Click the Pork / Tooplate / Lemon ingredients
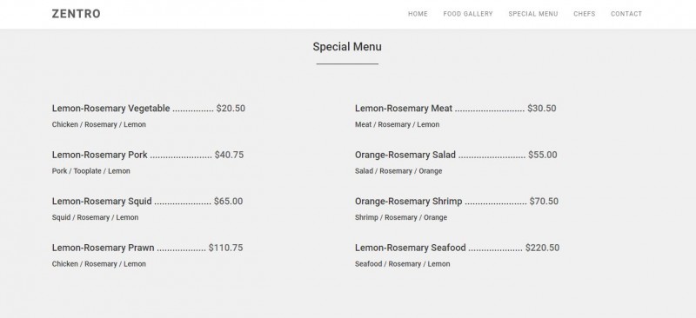Screen dimensions: 696x318 (91, 171)
